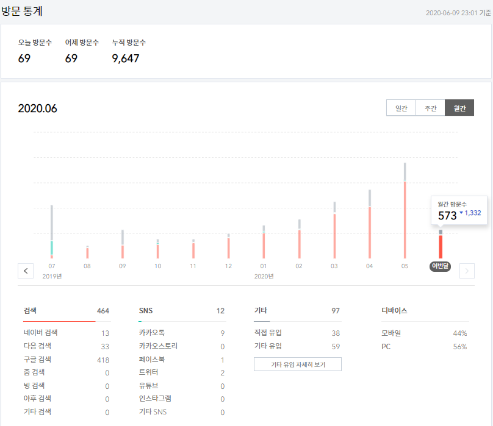Click the 어제 방문수 stat
Screen dimensions: 493x426
[82, 51]
